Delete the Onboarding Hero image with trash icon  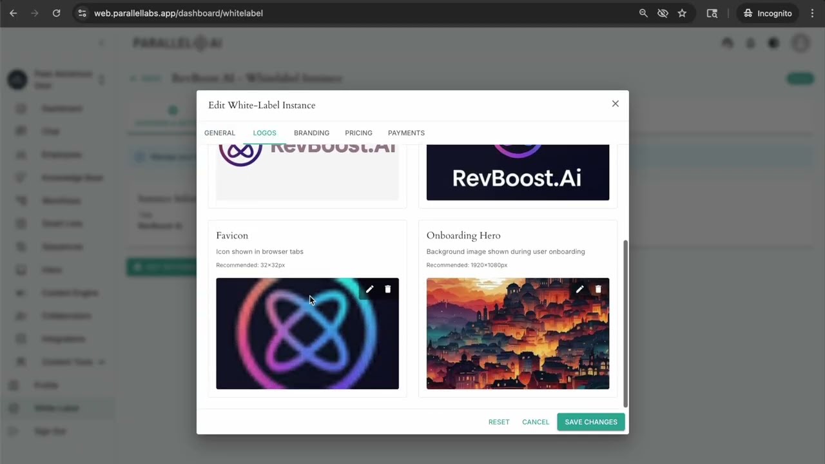point(597,289)
